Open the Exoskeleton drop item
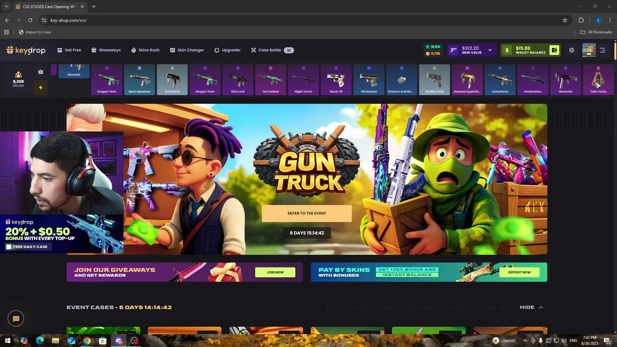The image size is (617, 347). (533, 80)
